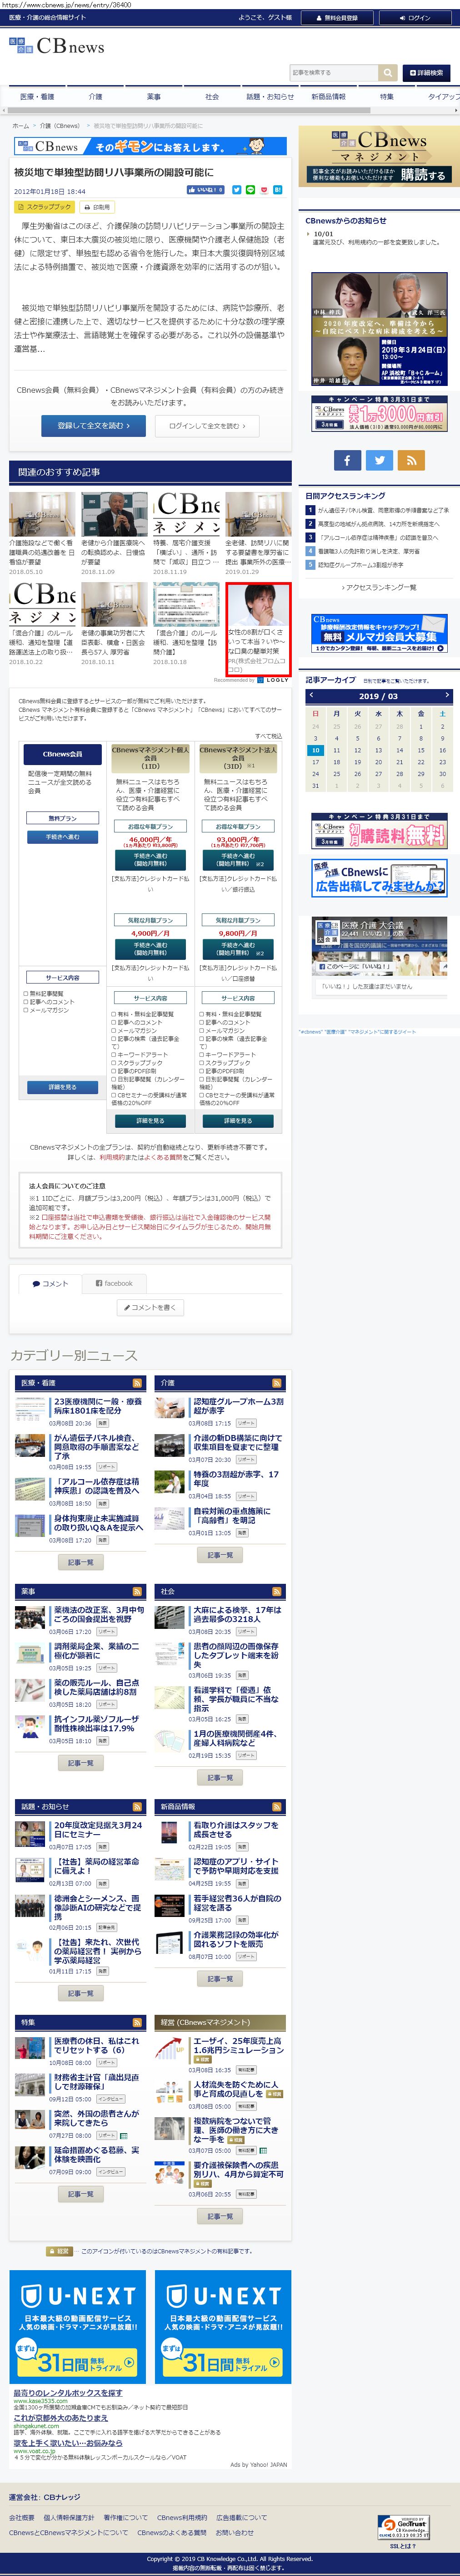This screenshot has height=2576, width=460.
Task: Click アクセスランキング一覧 link
Action: point(378,587)
